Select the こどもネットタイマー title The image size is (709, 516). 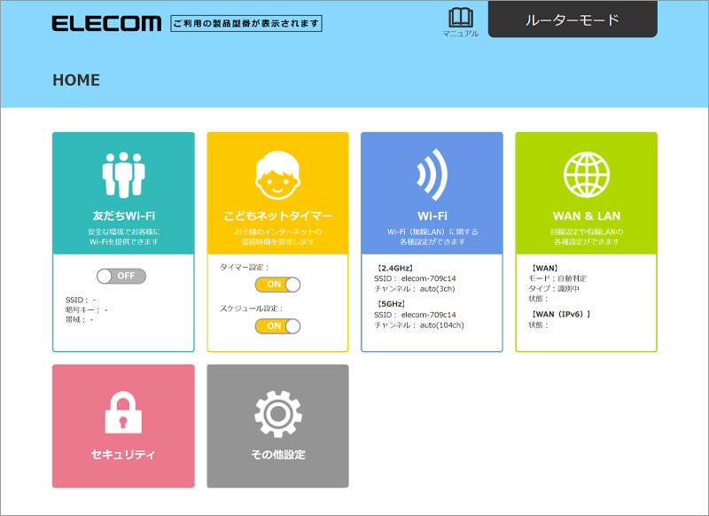click(277, 216)
